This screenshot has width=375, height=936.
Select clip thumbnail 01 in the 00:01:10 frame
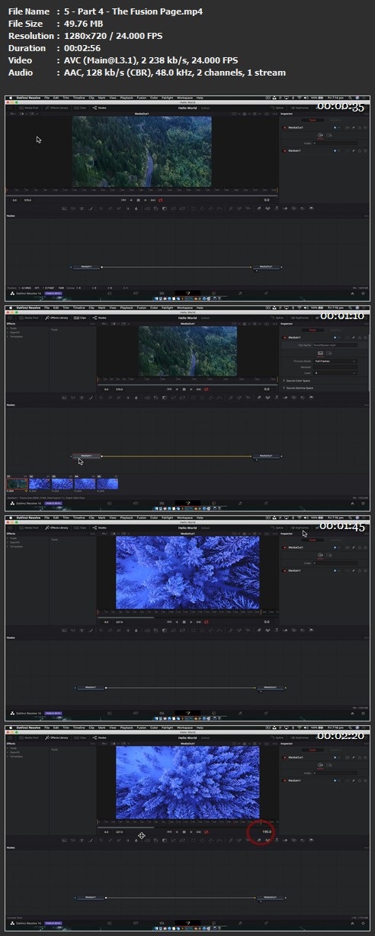point(17,483)
